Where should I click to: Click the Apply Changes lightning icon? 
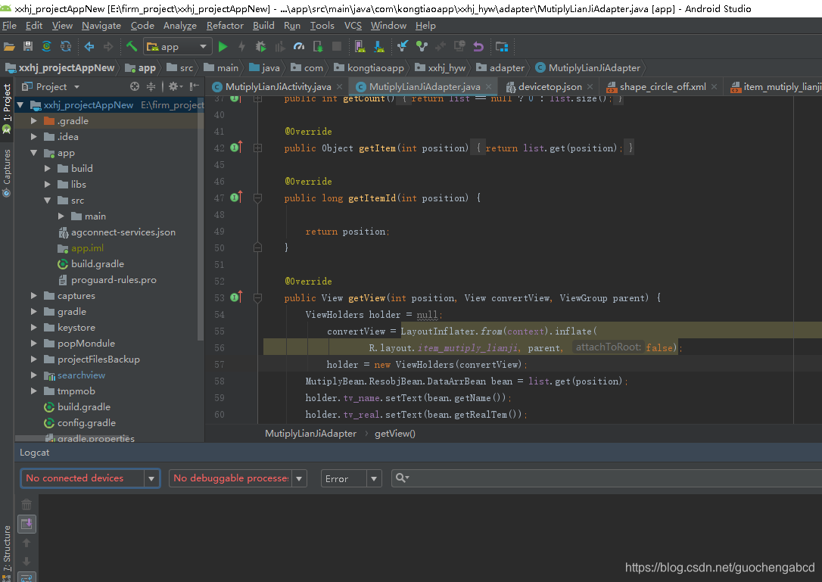(x=241, y=47)
